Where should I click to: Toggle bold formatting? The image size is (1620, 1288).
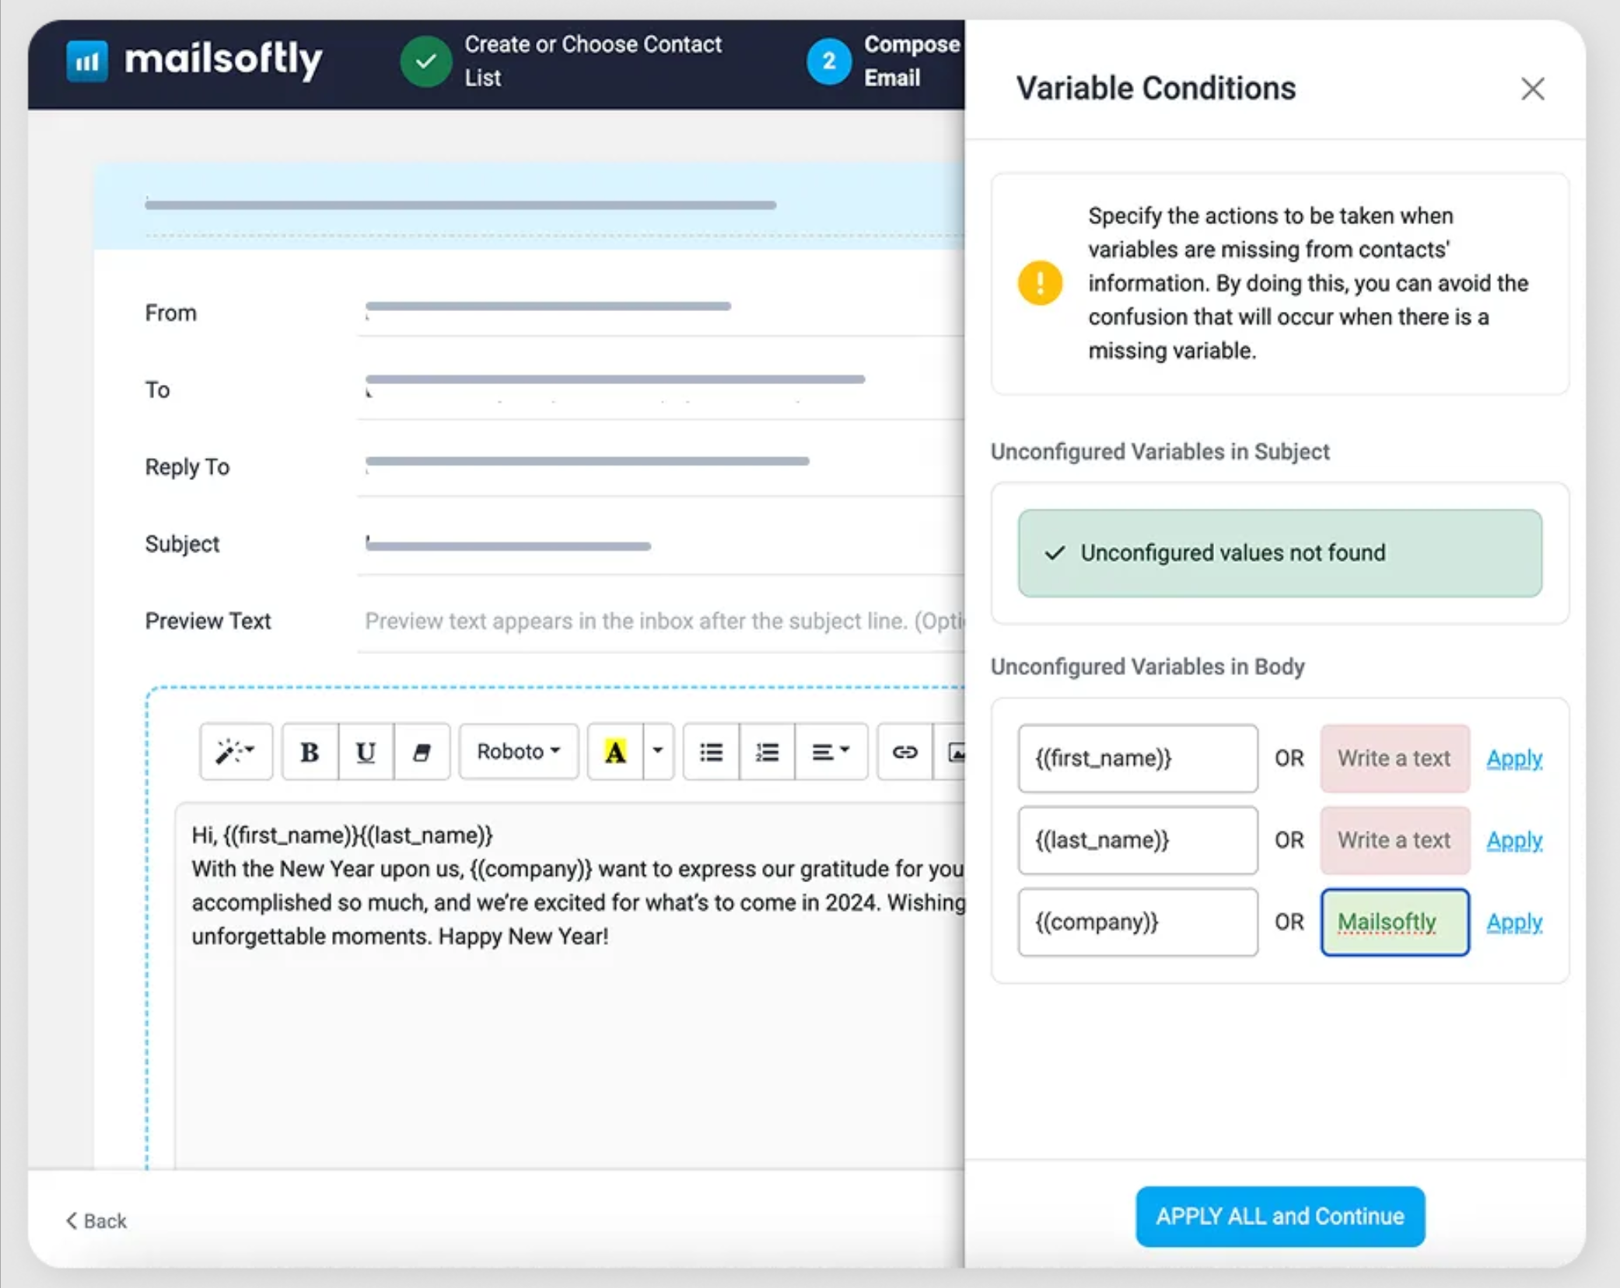pos(310,752)
